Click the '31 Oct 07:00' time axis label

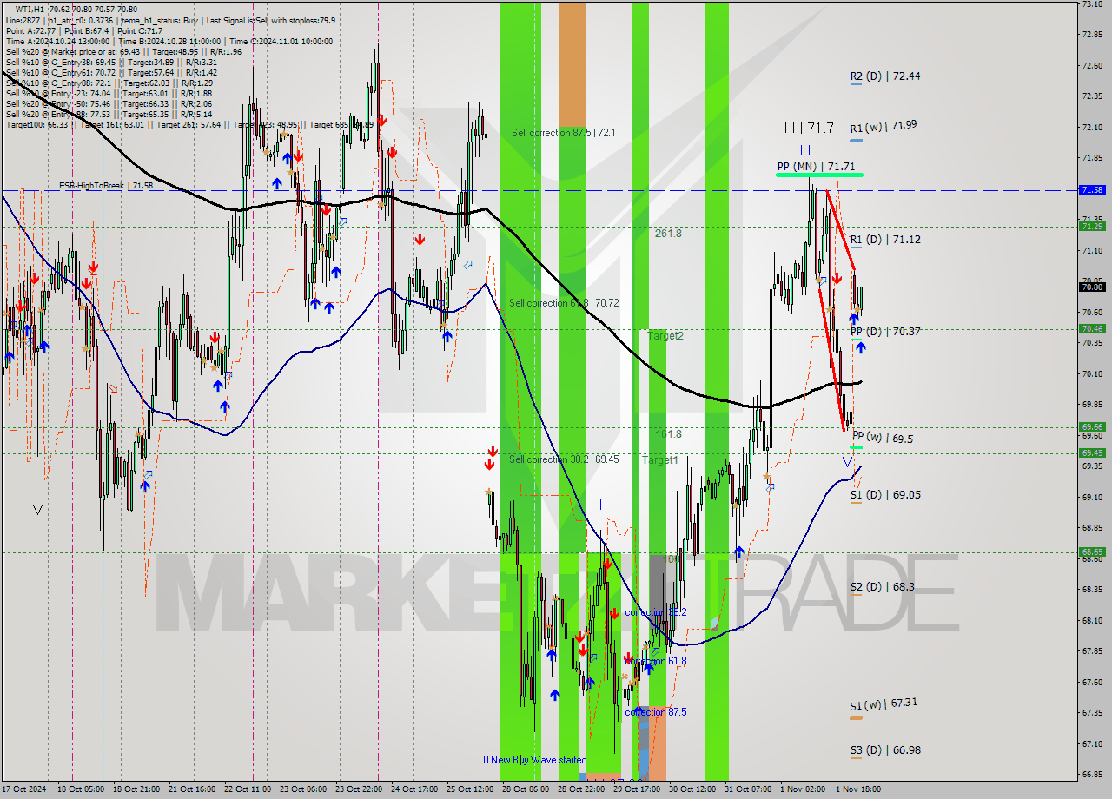click(747, 789)
